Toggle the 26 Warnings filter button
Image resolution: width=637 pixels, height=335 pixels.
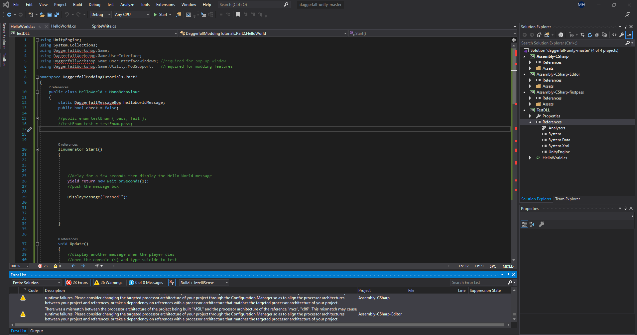pyautogui.click(x=109, y=283)
